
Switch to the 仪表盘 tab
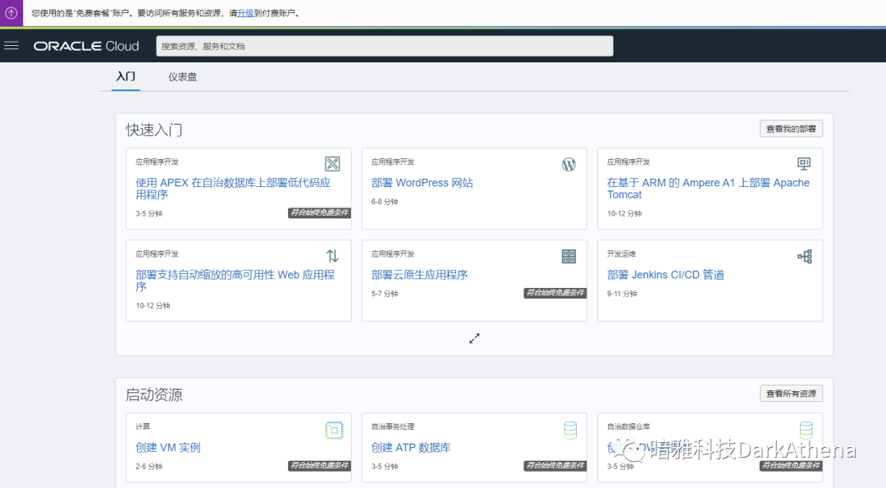[182, 77]
